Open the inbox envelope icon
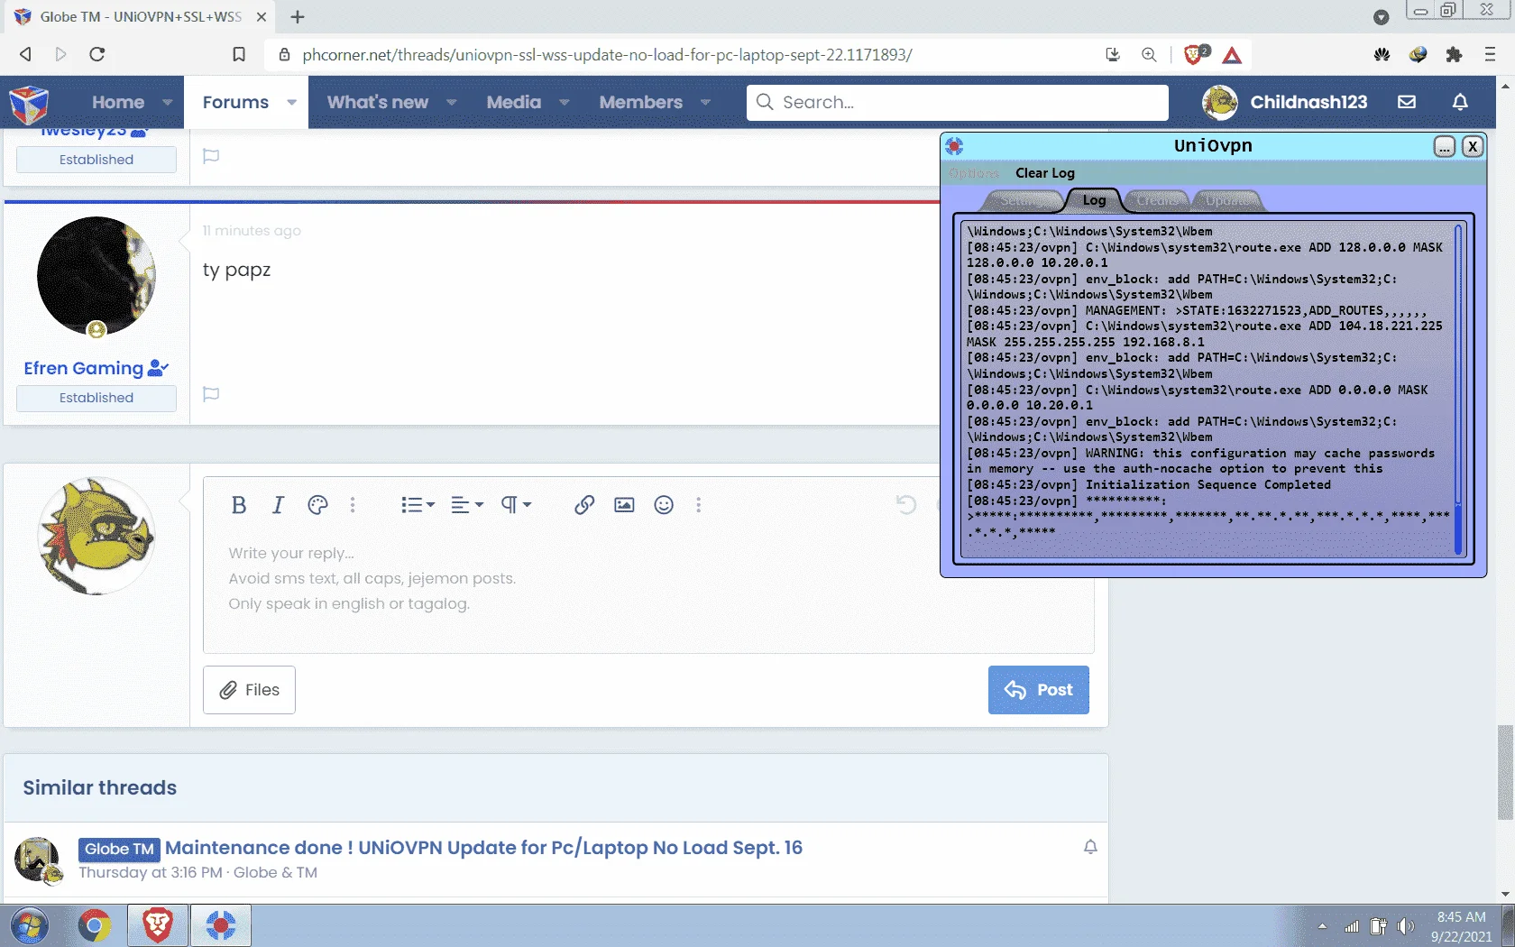Viewport: 1515px width, 947px height. point(1407,102)
